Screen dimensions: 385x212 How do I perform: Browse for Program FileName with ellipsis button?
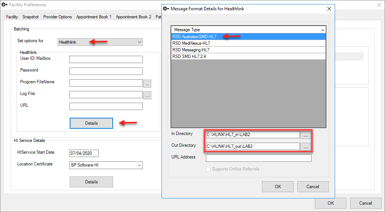click(147, 83)
